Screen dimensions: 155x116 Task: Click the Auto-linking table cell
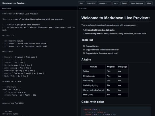pyautogui.click(x=94, y=81)
